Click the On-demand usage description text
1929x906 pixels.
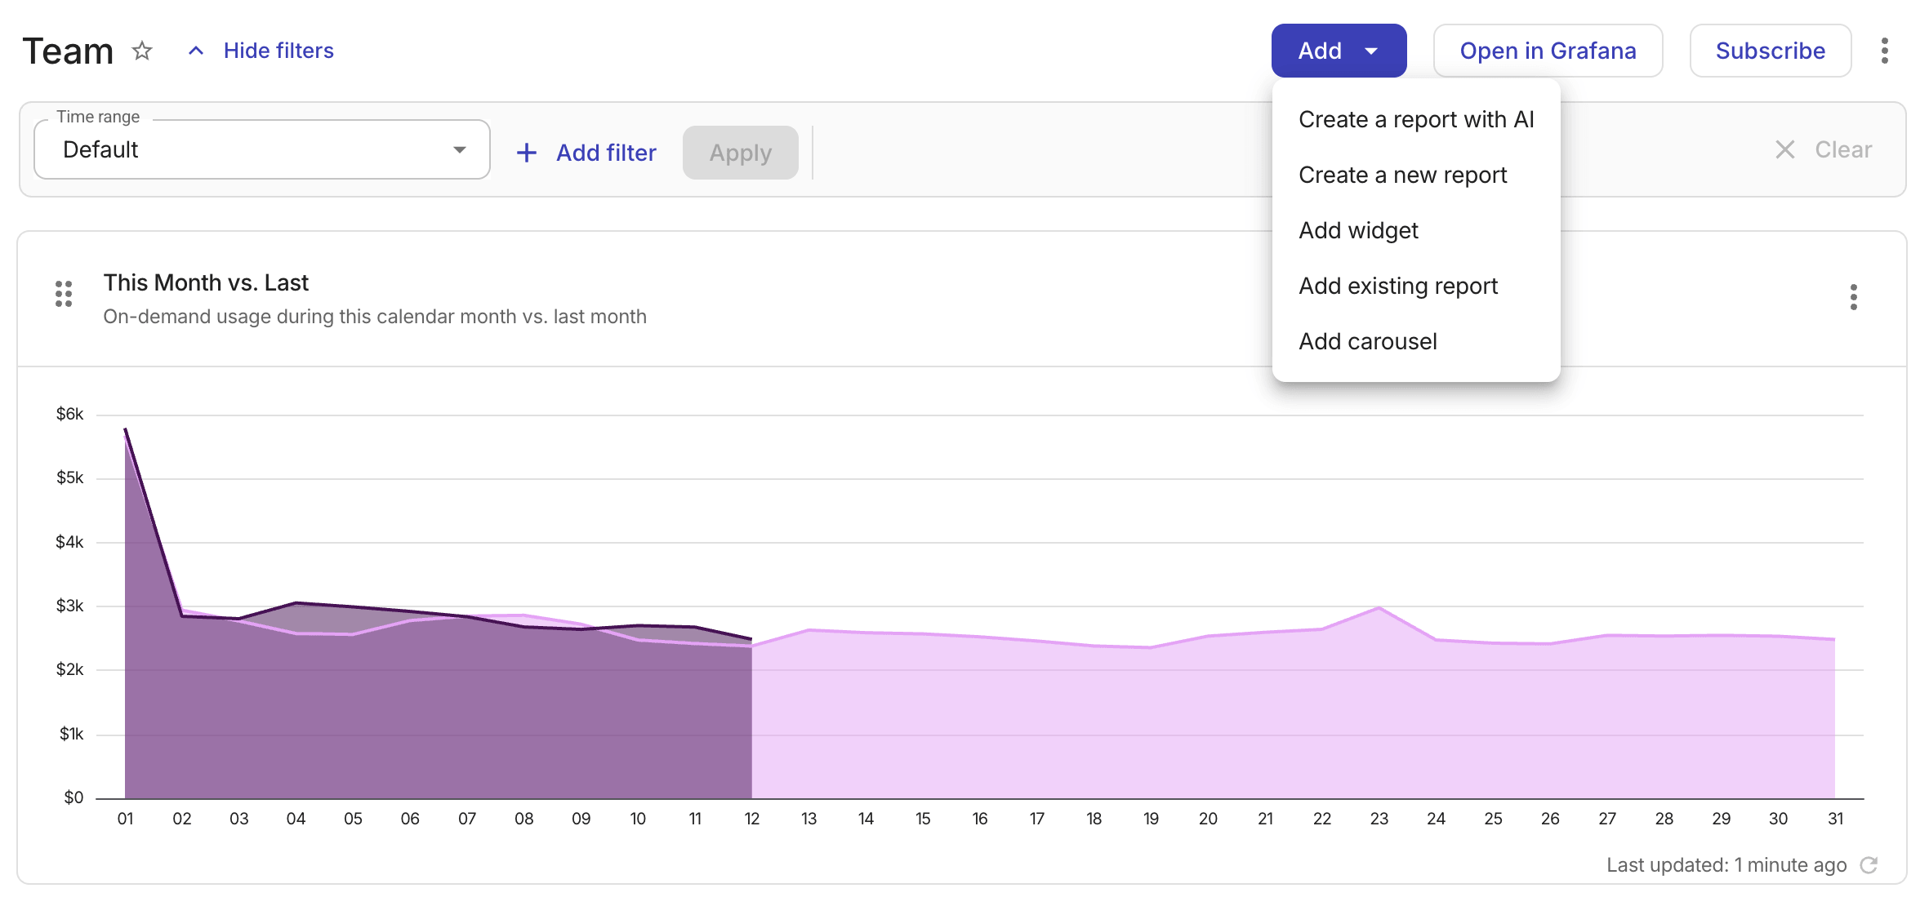[x=375, y=317]
